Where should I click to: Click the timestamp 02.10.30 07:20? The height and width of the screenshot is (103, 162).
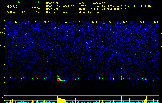coord(16,12)
